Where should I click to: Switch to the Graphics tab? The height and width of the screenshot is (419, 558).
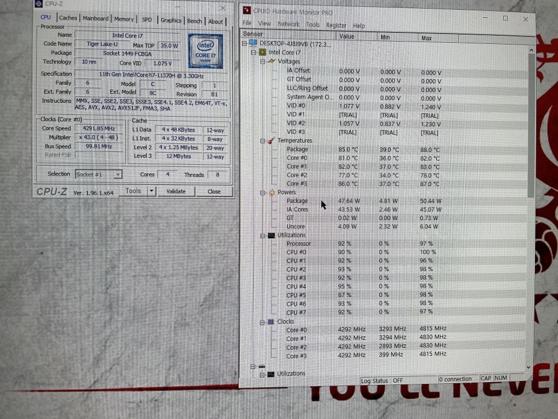click(x=171, y=20)
